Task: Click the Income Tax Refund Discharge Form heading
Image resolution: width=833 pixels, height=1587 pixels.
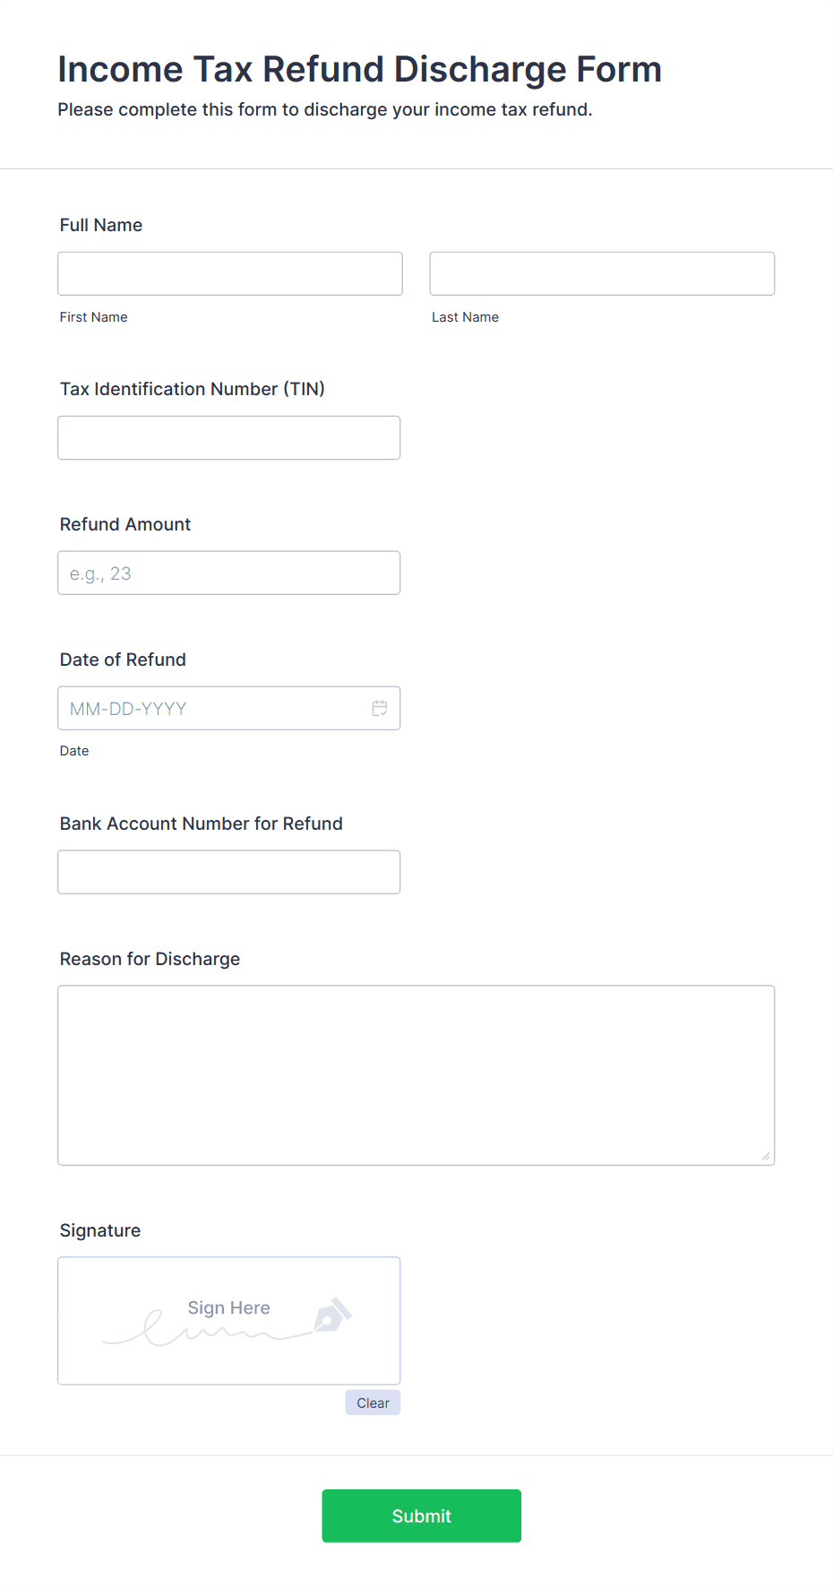Action: [x=360, y=69]
